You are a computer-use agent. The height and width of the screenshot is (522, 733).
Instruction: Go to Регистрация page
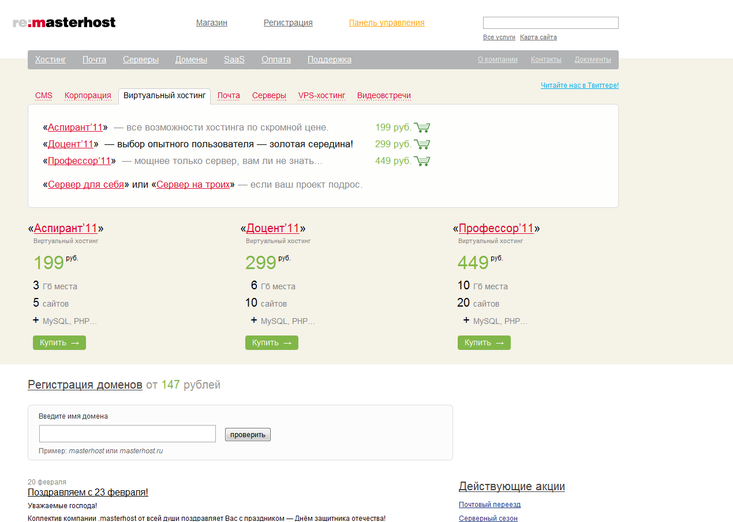pos(288,23)
